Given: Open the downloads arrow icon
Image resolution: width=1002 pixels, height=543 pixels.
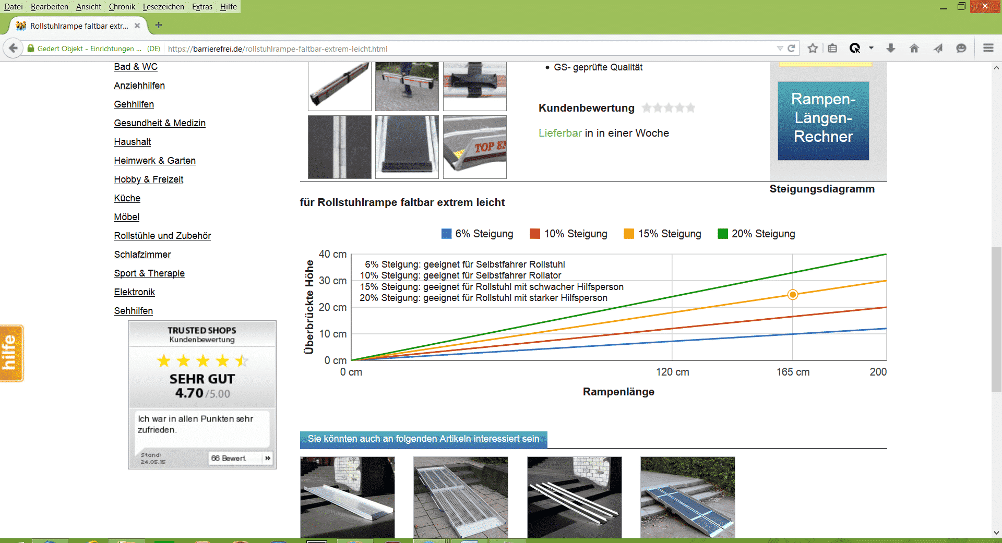Looking at the screenshot, I should [x=891, y=49].
